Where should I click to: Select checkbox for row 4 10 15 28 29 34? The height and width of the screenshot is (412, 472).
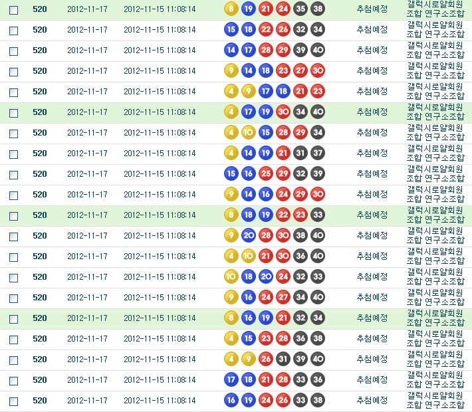(x=13, y=134)
